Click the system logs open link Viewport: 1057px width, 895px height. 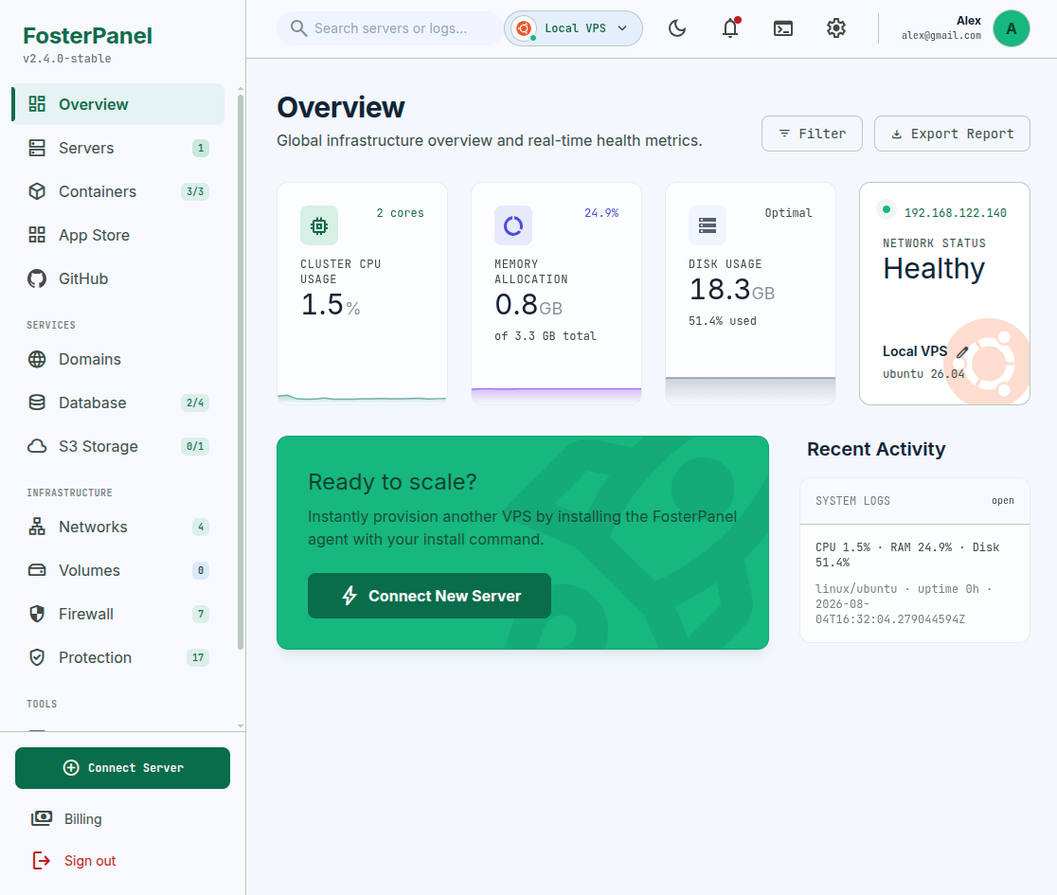[1002, 501]
